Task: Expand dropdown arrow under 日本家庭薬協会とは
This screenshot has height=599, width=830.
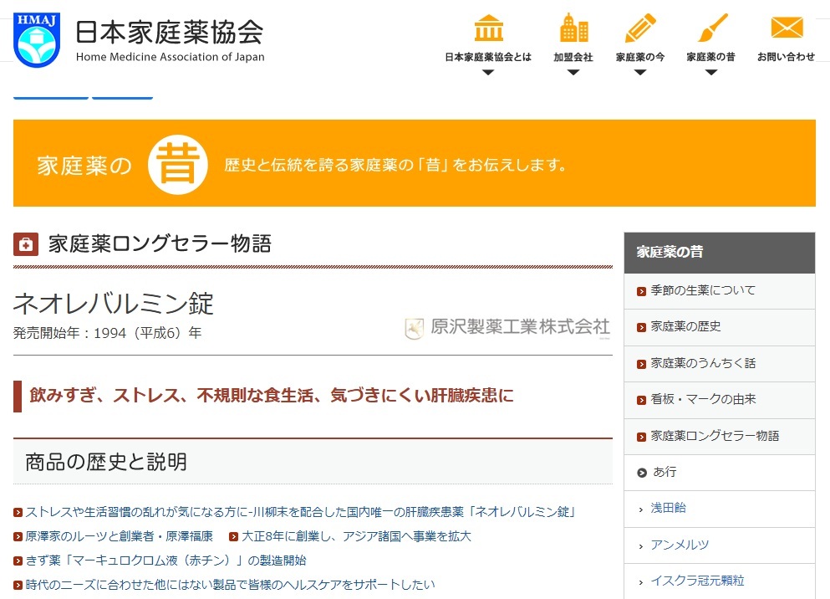Action: pos(488,73)
